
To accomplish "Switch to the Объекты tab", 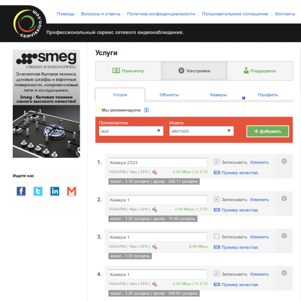I will [169, 95].
